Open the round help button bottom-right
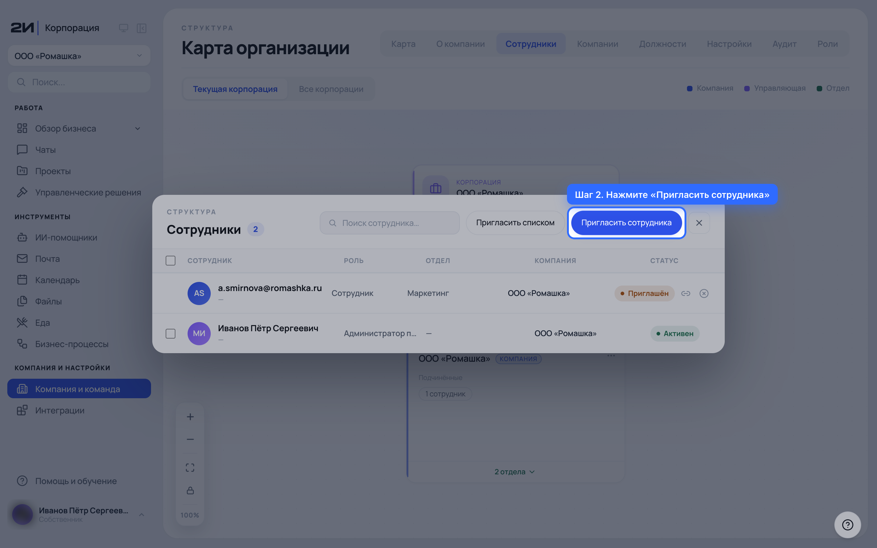Image resolution: width=877 pixels, height=548 pixels. (x=847, y=525)
